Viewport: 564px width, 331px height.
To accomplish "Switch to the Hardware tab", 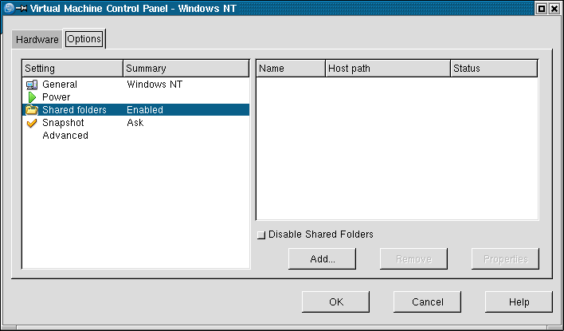I will [x=37, y=39].
